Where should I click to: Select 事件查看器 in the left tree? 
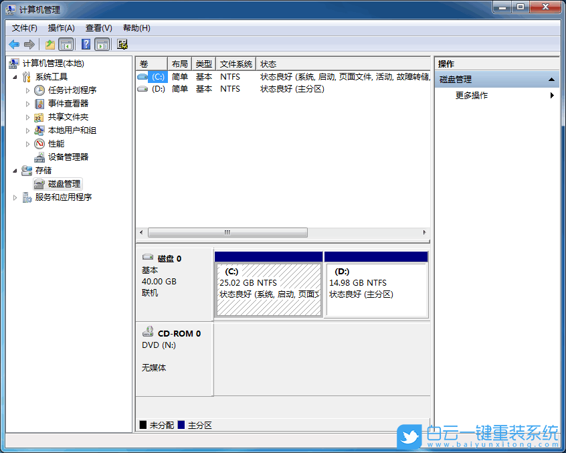(67, 103)
